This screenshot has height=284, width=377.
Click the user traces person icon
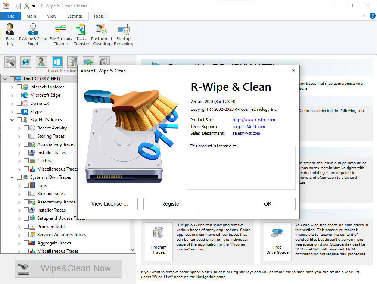(x=41, y=62)
